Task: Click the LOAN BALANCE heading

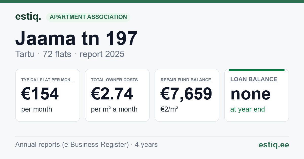Action: pyautogui.click(x=254, y=79)
